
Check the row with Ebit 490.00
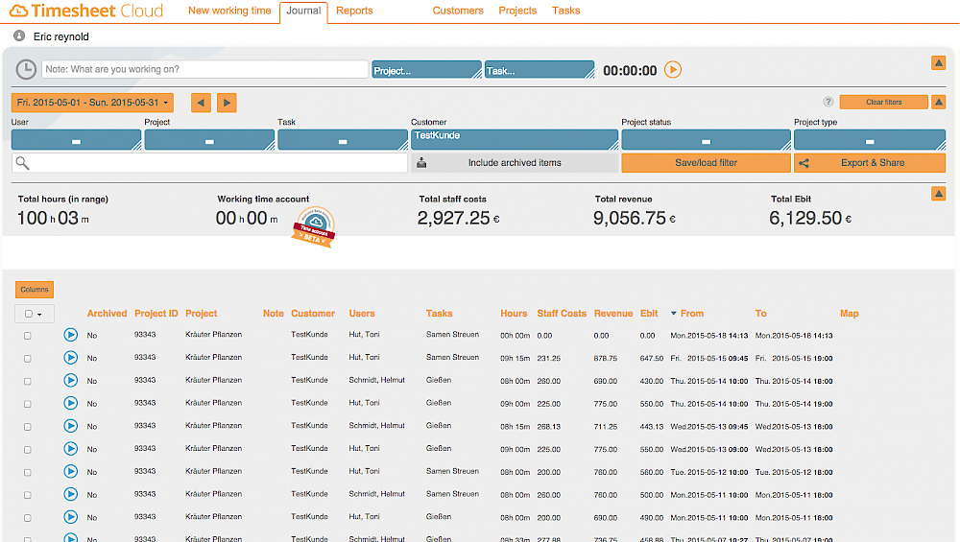click(x=28, y=518)
